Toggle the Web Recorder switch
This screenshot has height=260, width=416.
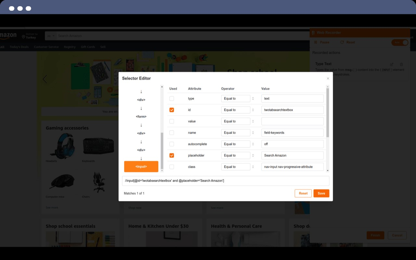coord(400,42)
